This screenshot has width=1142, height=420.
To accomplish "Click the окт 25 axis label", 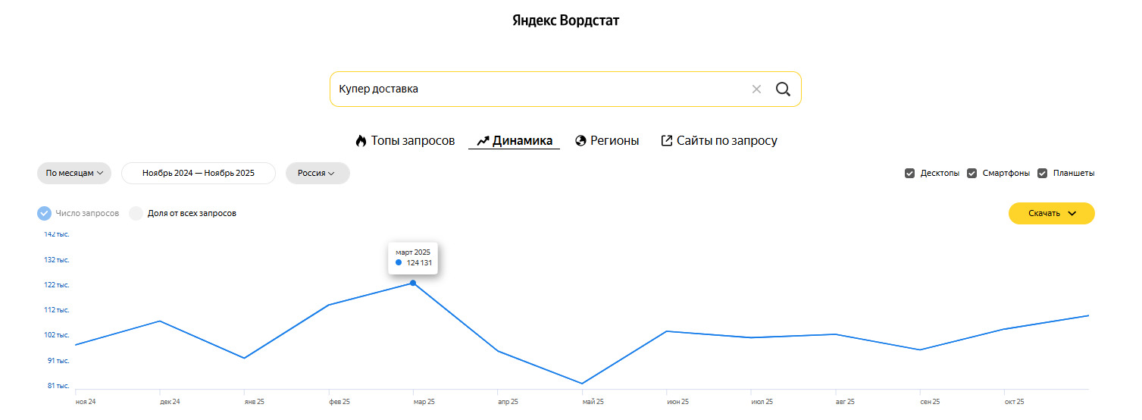I will [1015, 402].
